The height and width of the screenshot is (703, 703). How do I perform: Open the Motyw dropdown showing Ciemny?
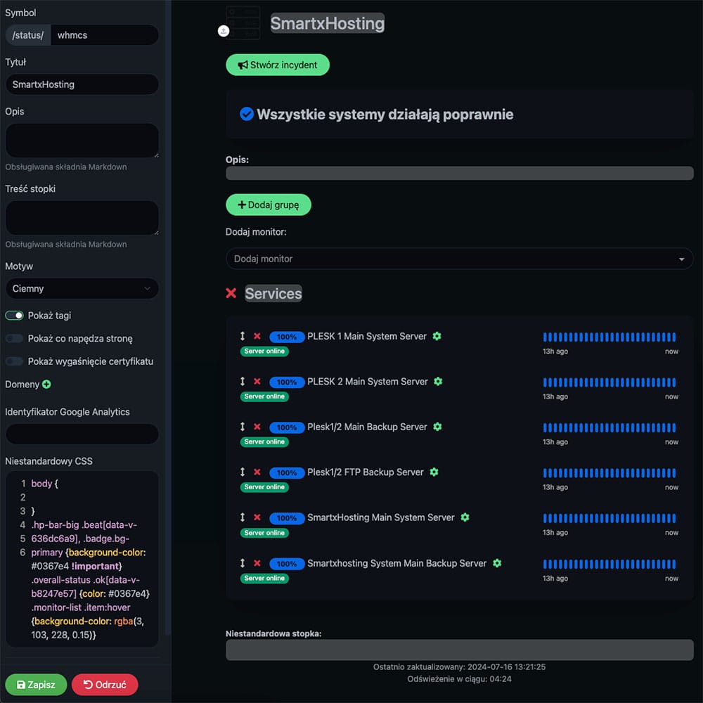(82, 288)
